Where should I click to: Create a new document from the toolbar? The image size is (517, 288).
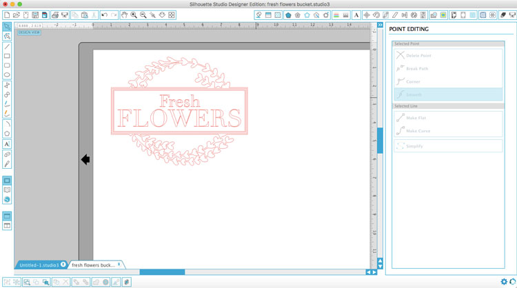[7, 15]
